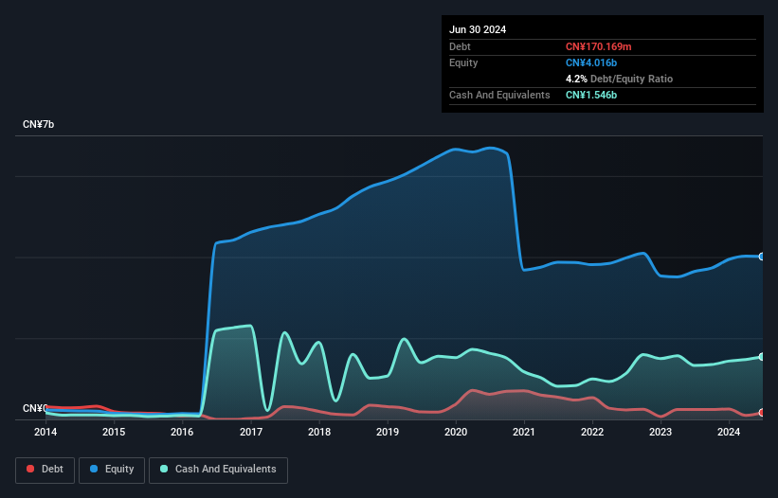
Task: Click the 2017 x-axis label
Action: 250,432
